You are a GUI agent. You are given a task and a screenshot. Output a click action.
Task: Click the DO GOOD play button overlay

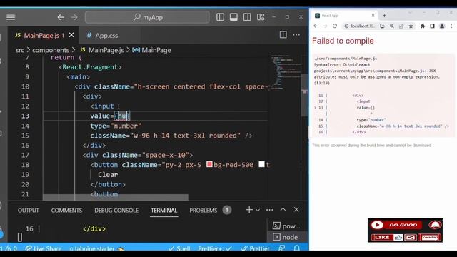tap(377, 225)
